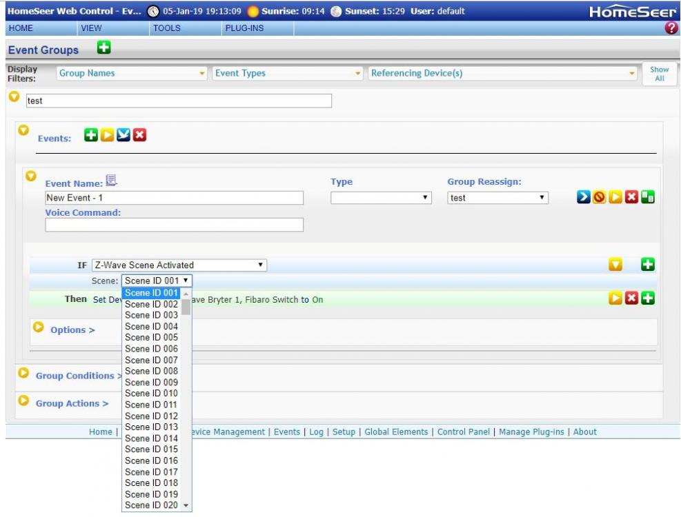This screenshot has width=681, height=517.
Task: Click the event notes icon near Event Name
Action: tap(111, 181)
